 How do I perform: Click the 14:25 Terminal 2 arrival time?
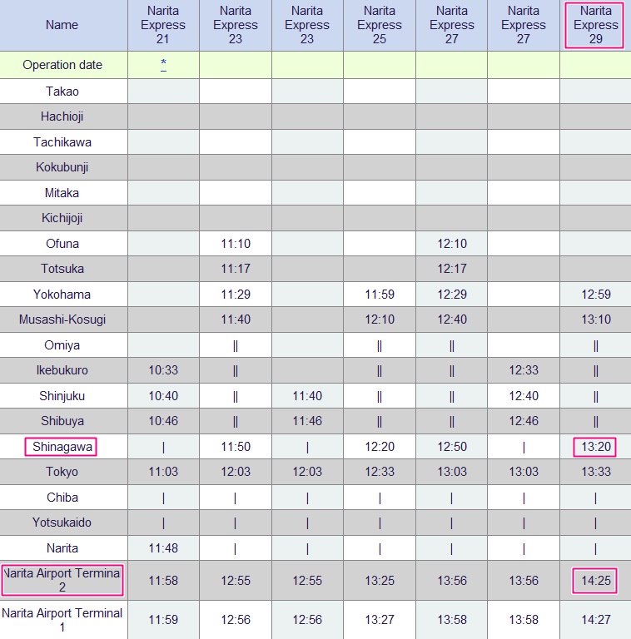(595, 580)
